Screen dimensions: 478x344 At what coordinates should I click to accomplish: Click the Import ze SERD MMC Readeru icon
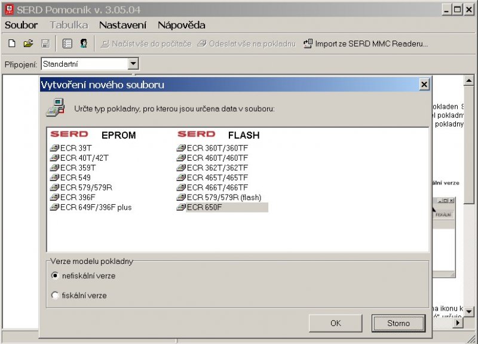point(308,44)
